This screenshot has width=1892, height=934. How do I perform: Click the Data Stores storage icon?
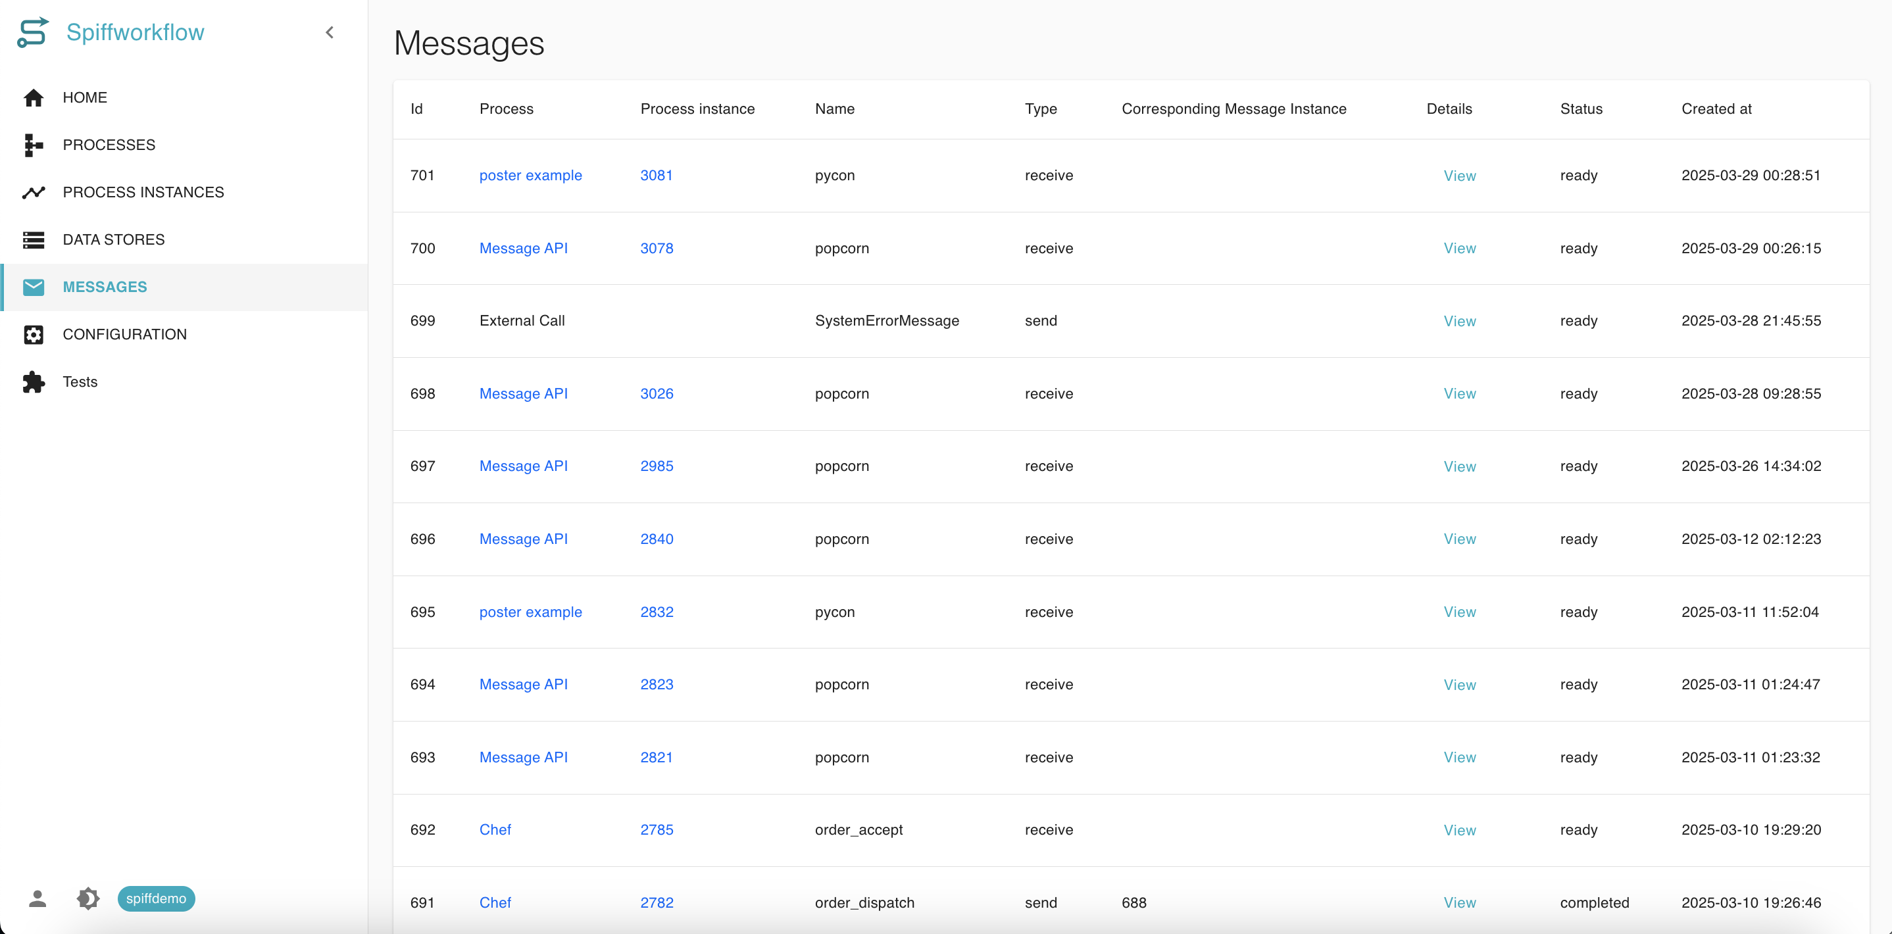(33, 239)
